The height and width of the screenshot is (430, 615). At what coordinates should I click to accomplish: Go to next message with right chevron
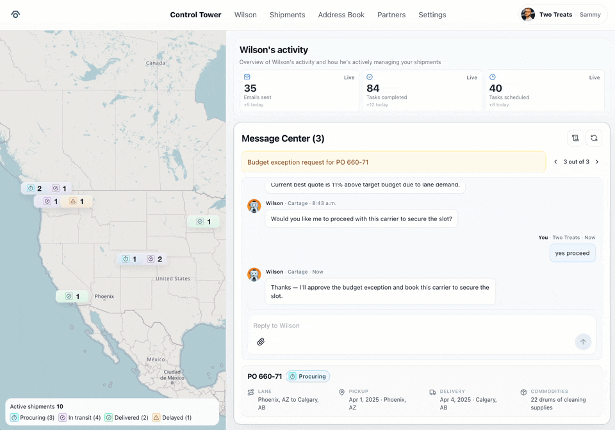click(597, 162)
